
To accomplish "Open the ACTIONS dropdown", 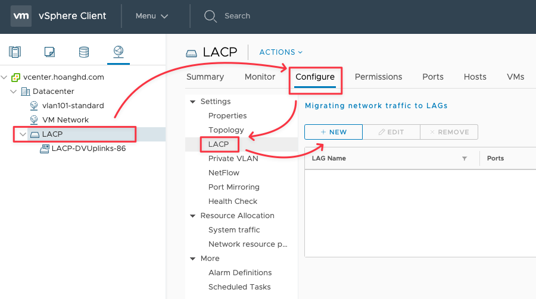I will (x=281, y=52).
